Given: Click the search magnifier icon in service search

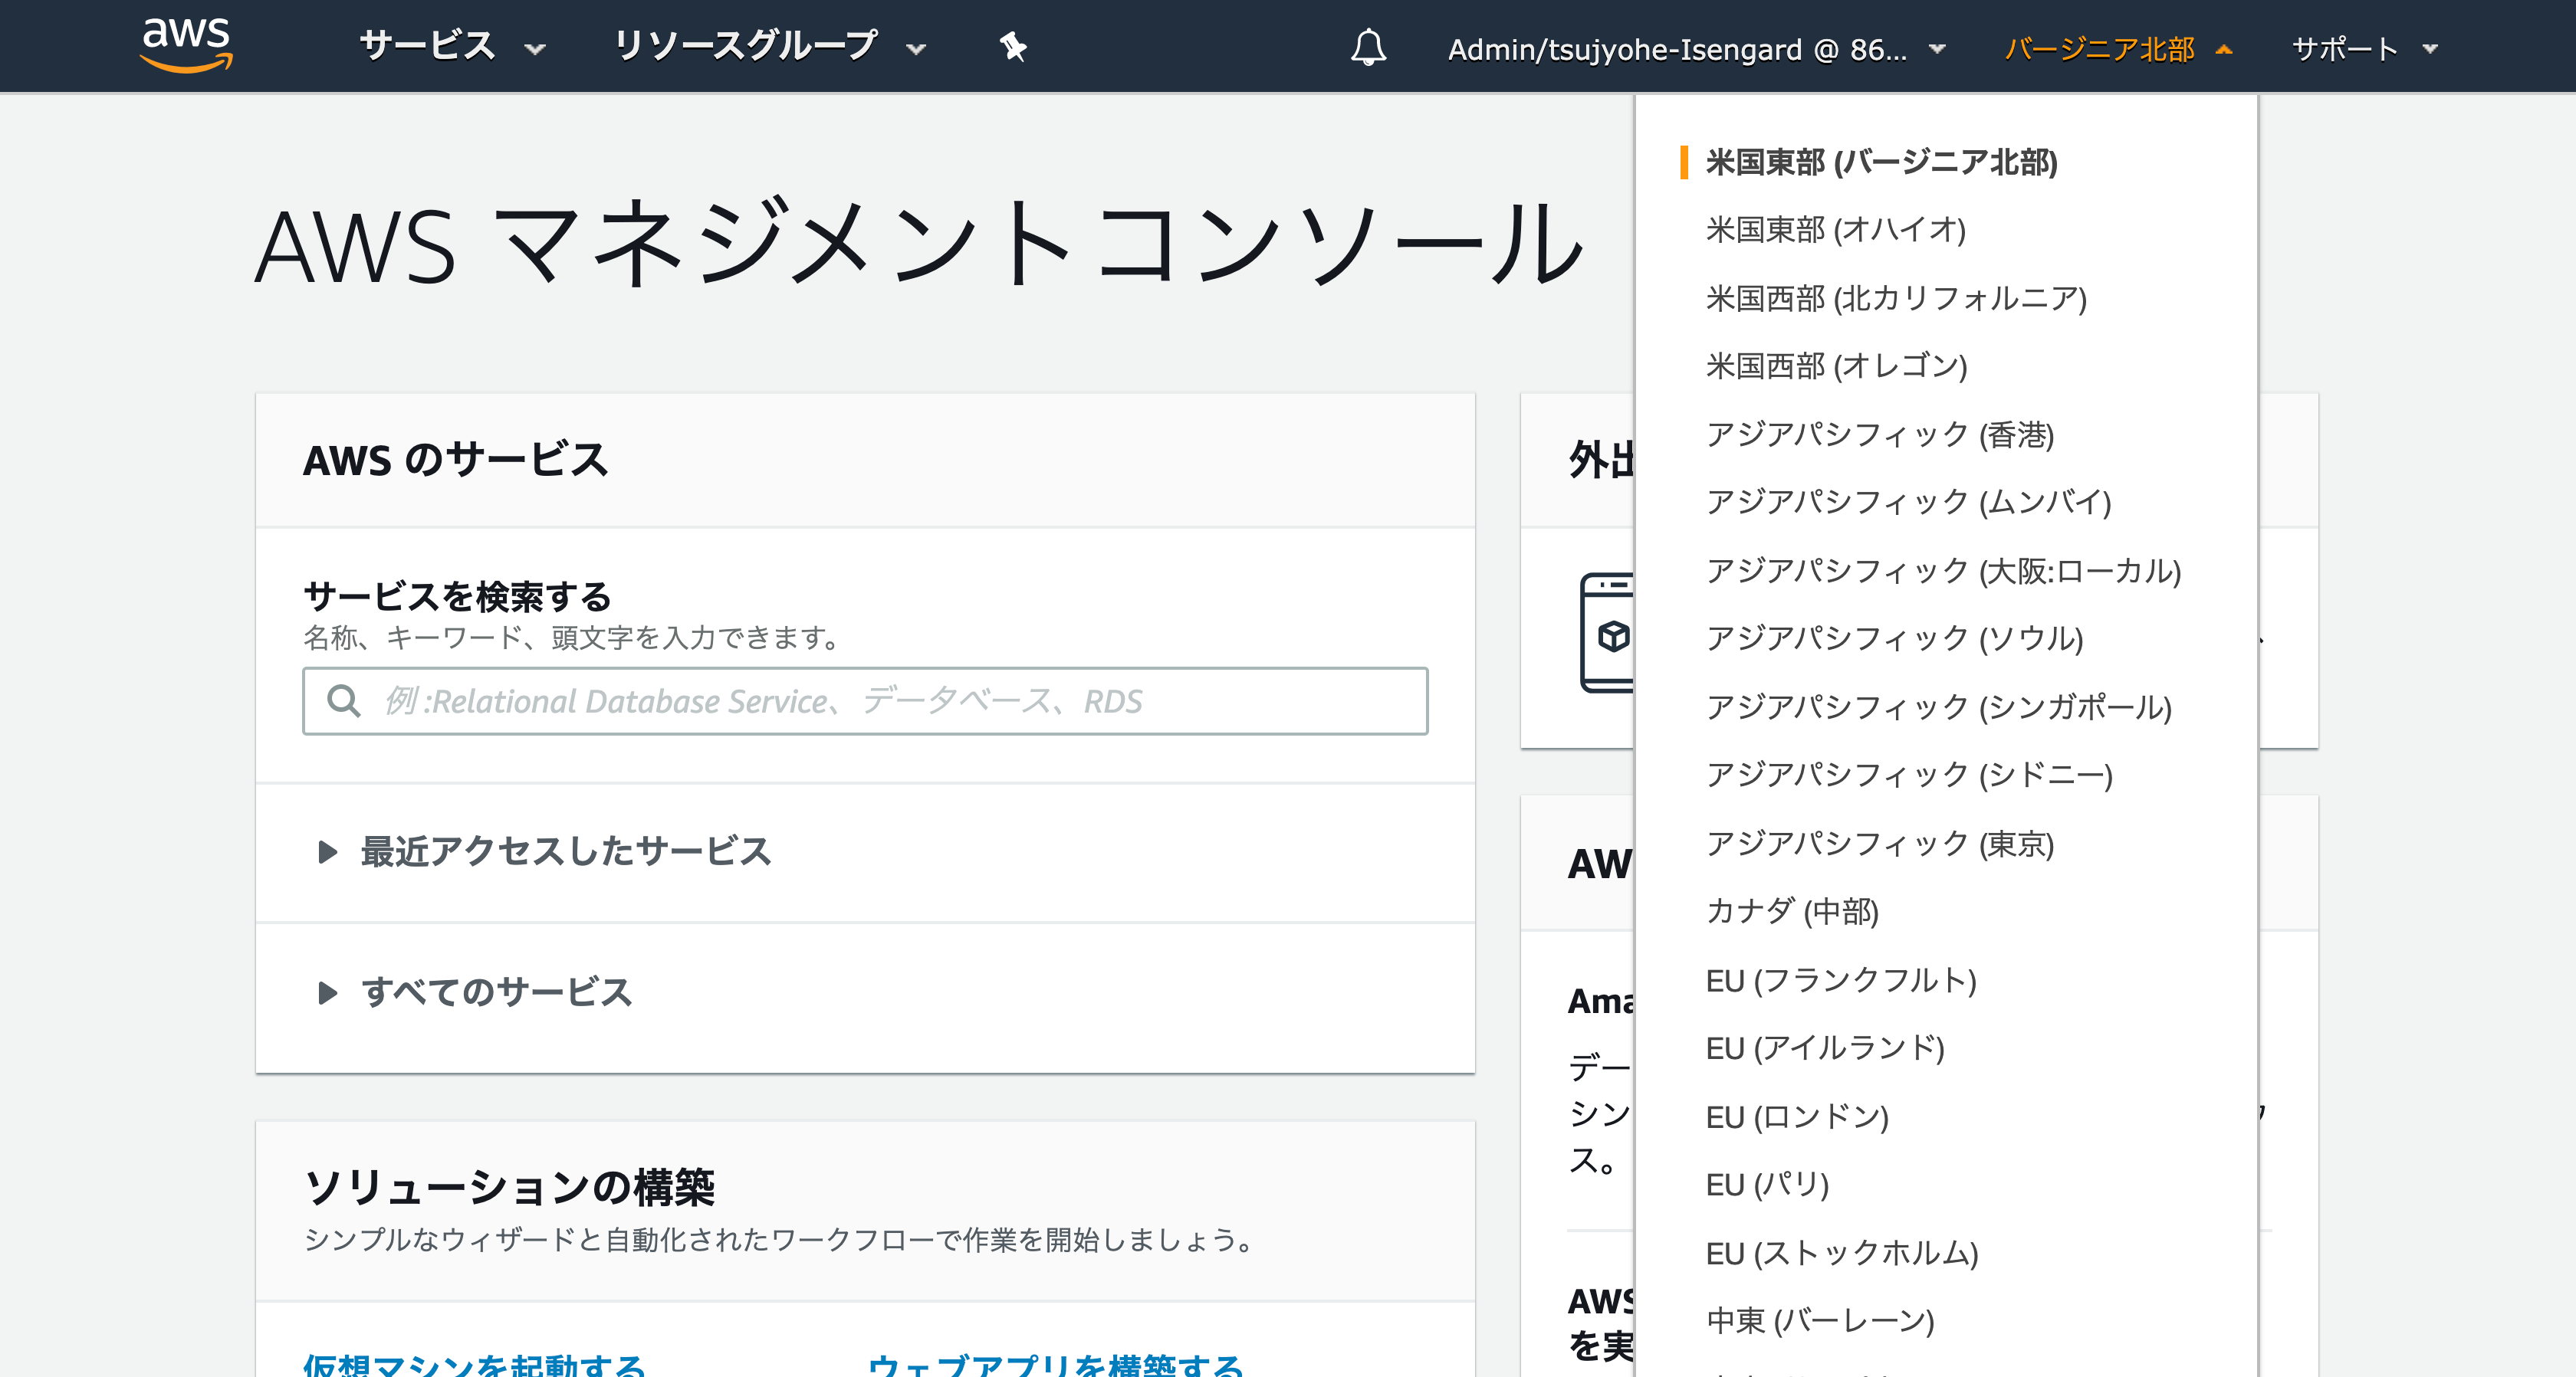Looking at the screenshot, I should pyautogui.click(x=343, y=700).
